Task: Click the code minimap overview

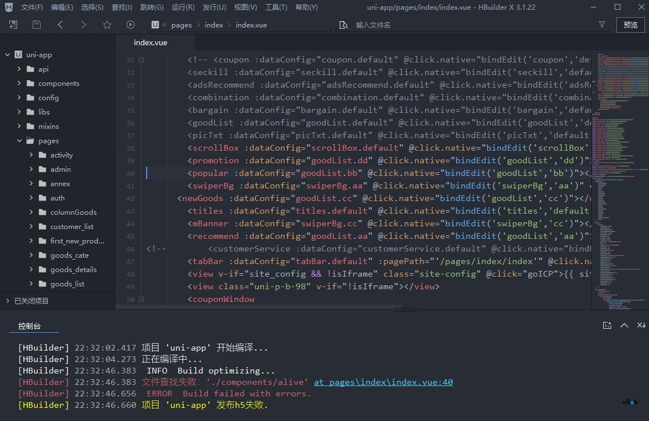Action: pos(620,181)
